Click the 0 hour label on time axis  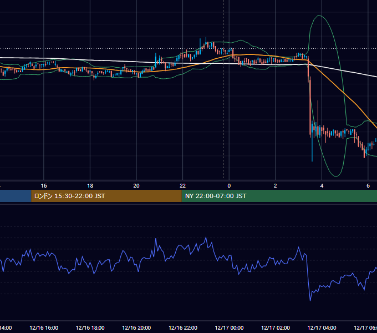[229, 186]
